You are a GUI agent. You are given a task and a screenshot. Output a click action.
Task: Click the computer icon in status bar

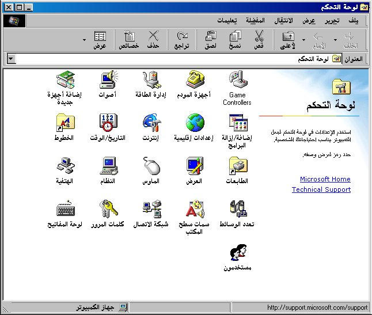(x=123, y=308)
